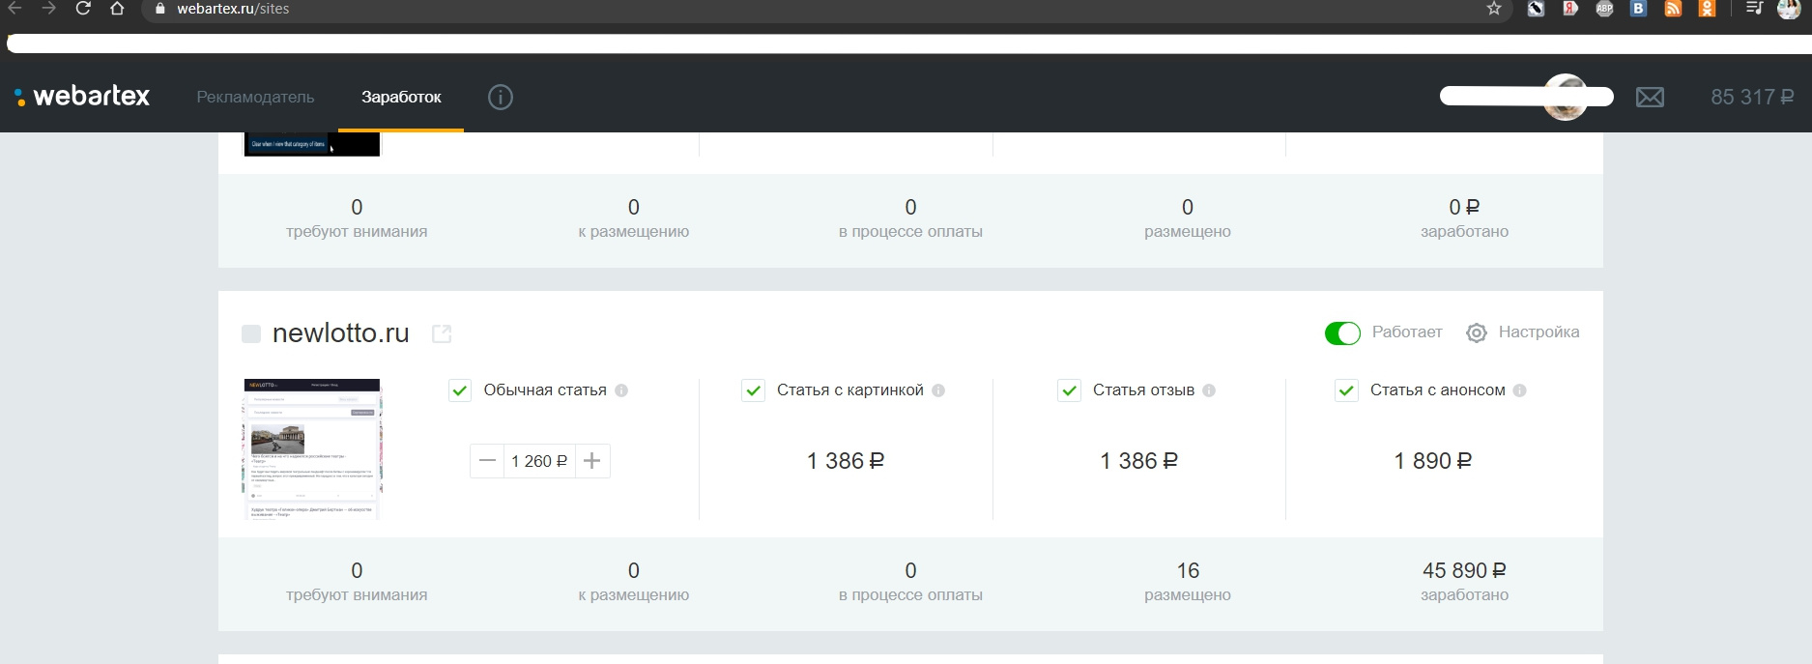Click the 45 890 ₽ заработано total
The width and height of the screenshot is (1812, 664).
[1464, 582]
